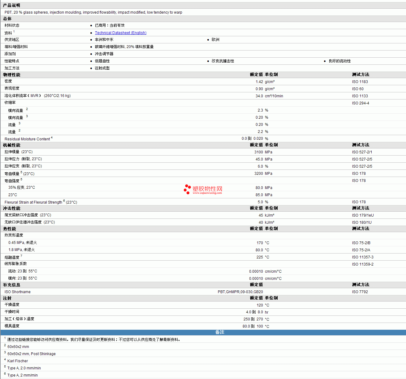Select the 机械性能 section header

point(12,145)
